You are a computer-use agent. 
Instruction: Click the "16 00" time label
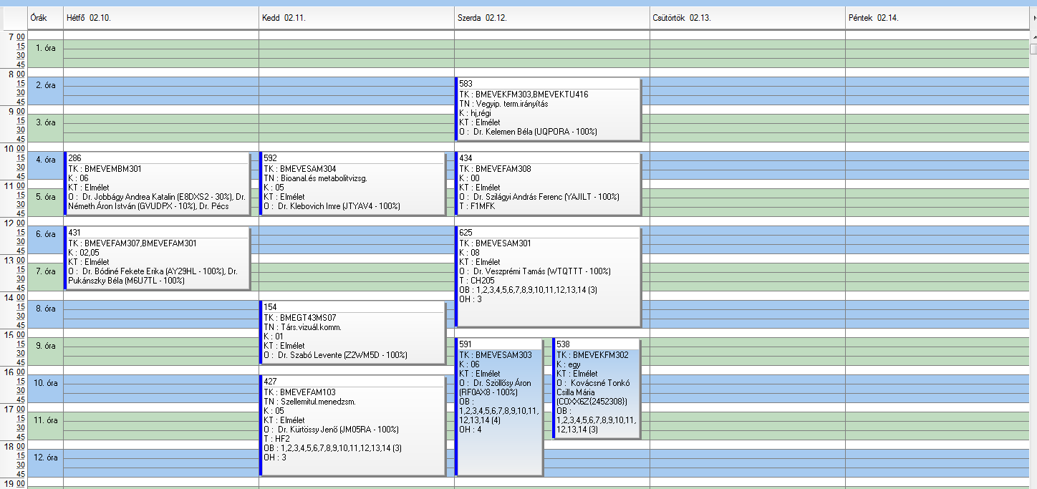click(14, 371)
